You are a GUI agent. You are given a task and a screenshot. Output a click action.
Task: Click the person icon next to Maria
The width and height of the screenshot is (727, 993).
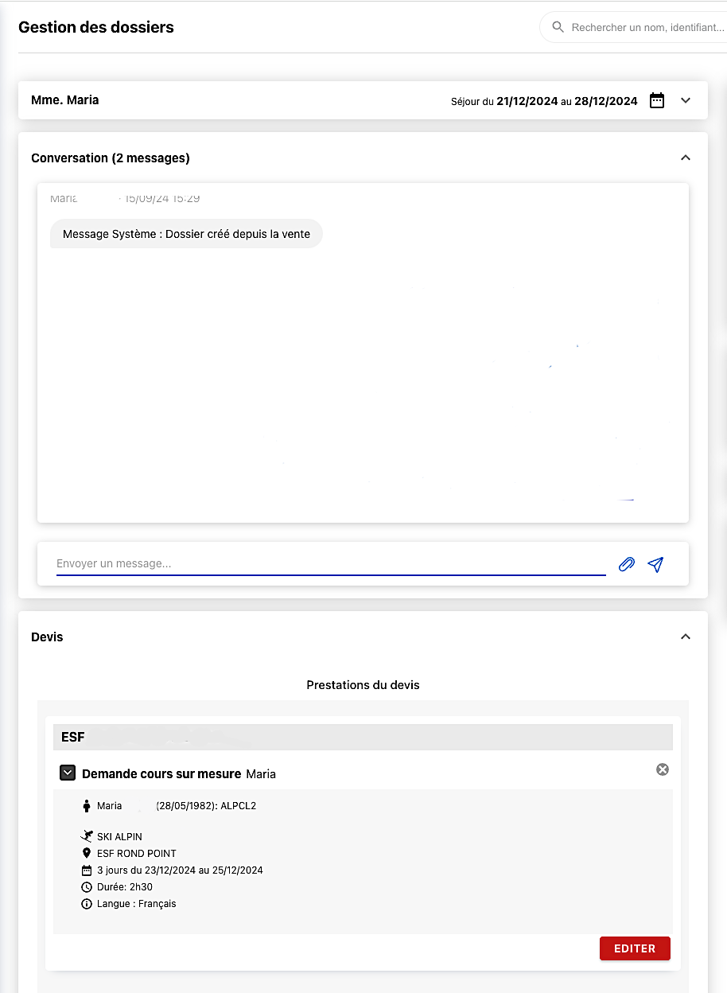(x=87, y=806)
